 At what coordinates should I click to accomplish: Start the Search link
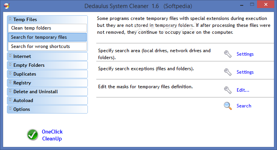point(244,106)
